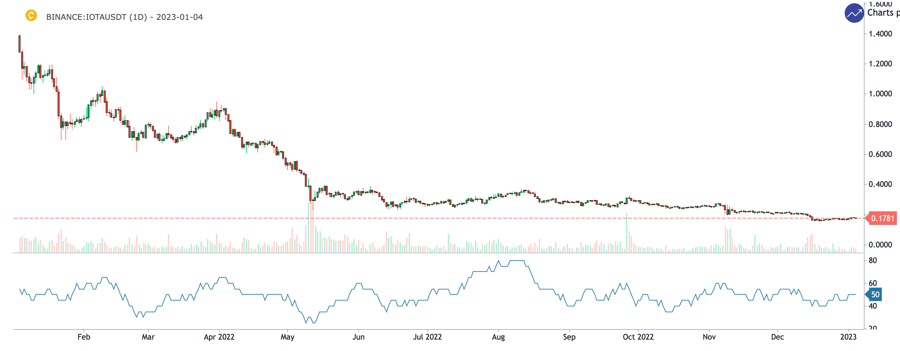The image size is (900, 351).
Task: Click the blue trend-arrow Charts logo
Action: (854, 13)
